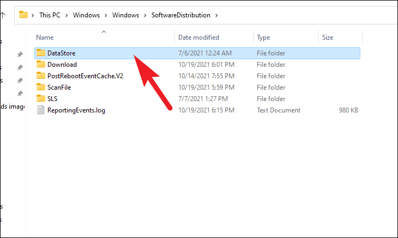Click File folder type in ScanFile row
Image resolution: width=398 pixels, height=238 pixels.
(x=271, y=87)
